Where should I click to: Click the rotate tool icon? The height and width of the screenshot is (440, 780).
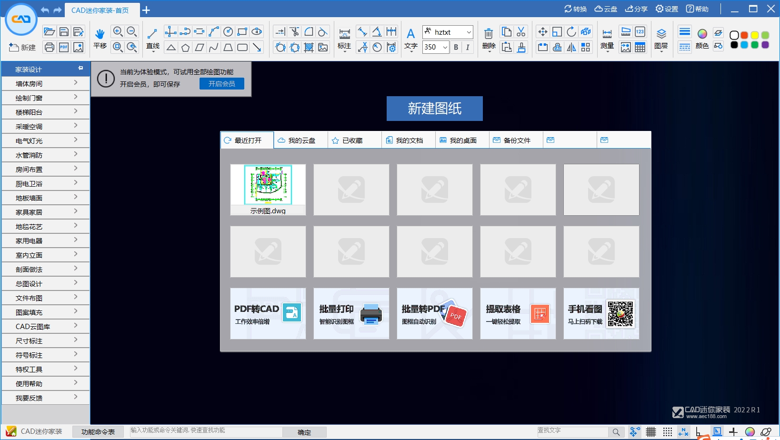571,32
